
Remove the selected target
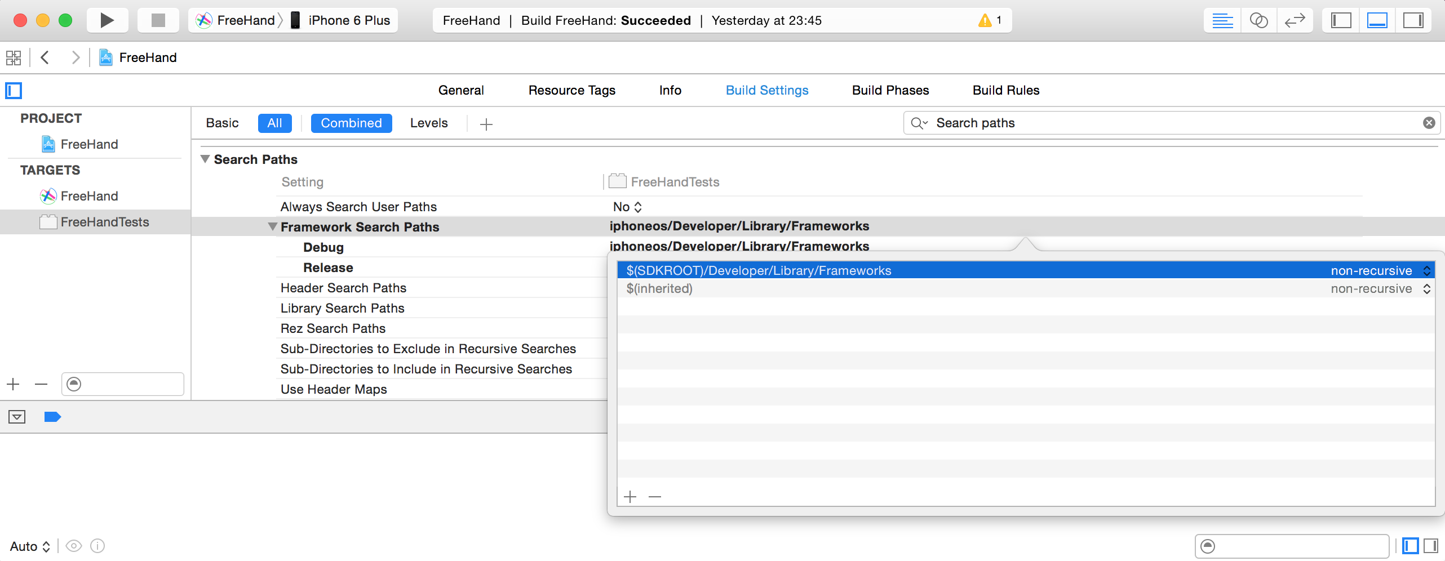(x=41, y=384)
